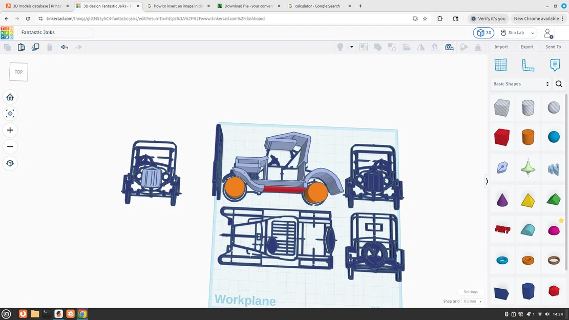
Task: Click the Show all lightbulb icon
Action: 340,47
